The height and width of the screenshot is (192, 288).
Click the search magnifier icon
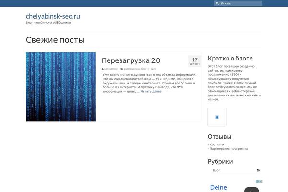tap(217, 3)
